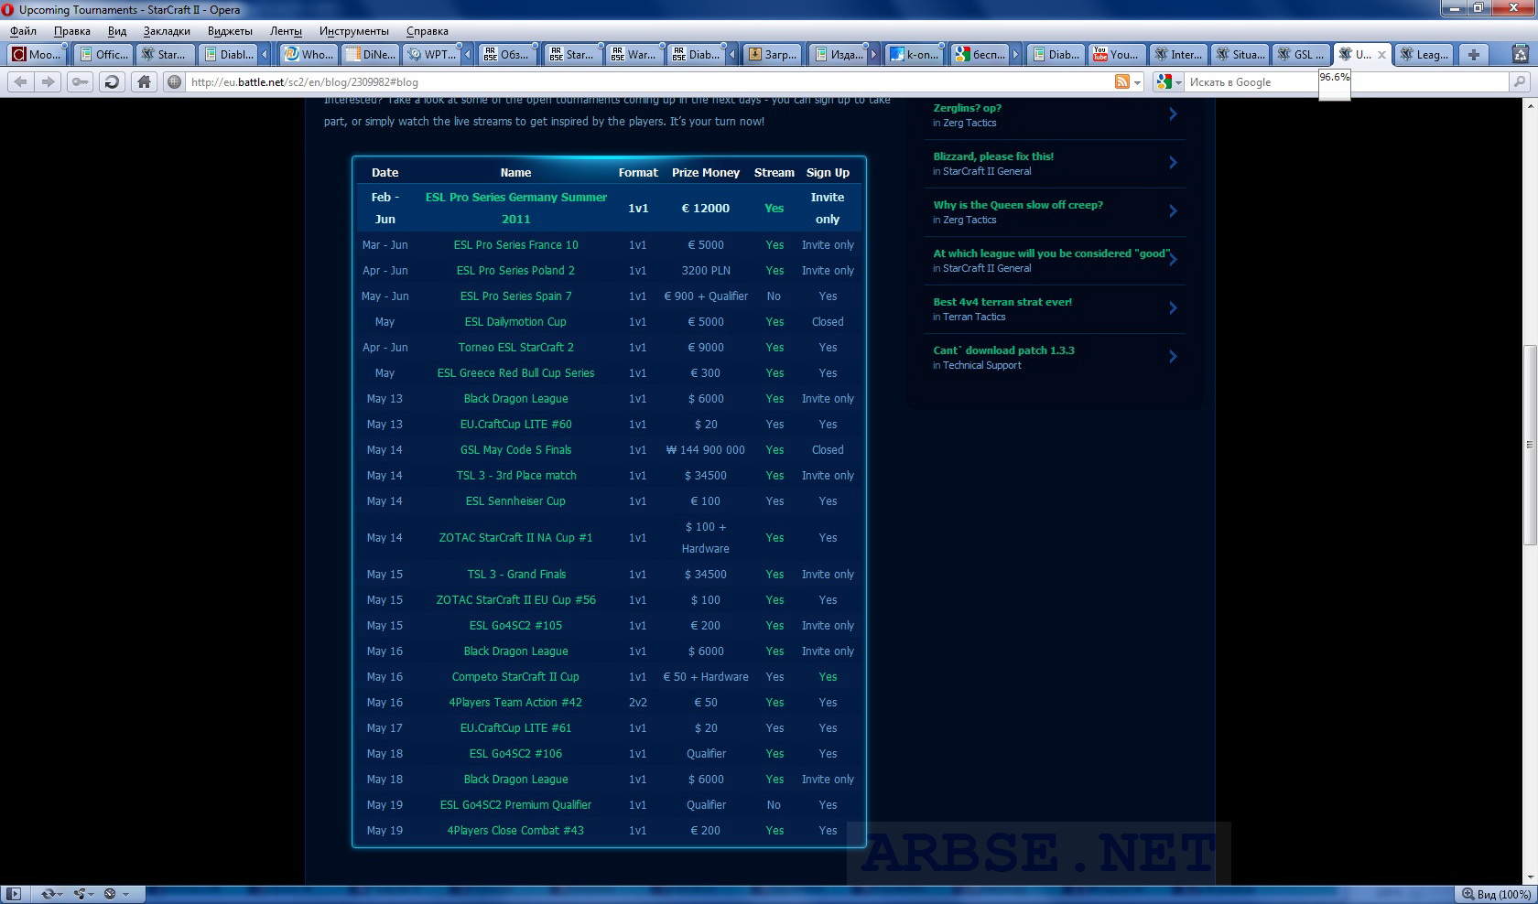Open the Инструменты menu
1538x904 pixels.
coord(354,31)
